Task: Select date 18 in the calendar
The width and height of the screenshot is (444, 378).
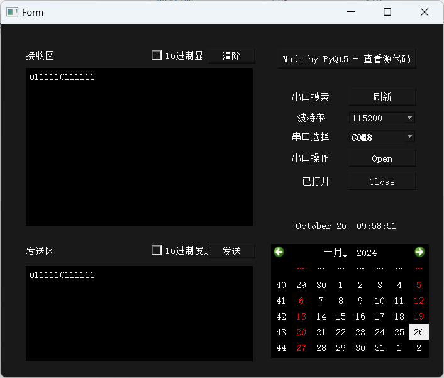Action: (399, 316)
